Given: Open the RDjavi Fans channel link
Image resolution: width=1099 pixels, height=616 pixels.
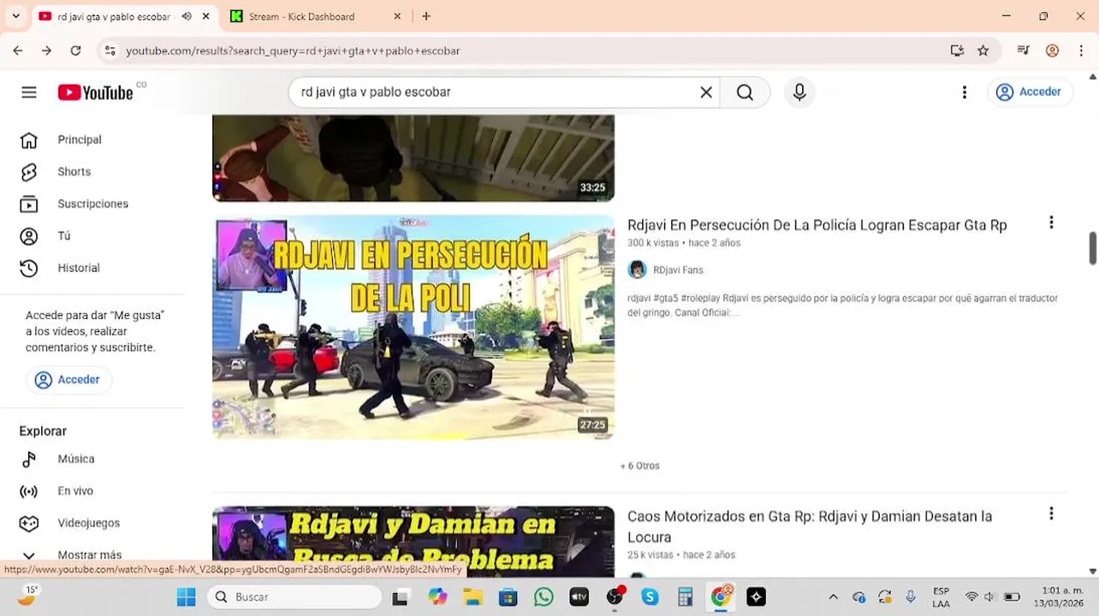Looking at the screenshot, I should [678, 270].
